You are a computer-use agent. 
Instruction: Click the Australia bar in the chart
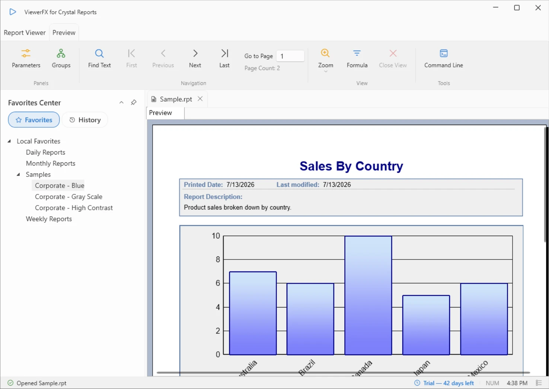coord(253,313)
